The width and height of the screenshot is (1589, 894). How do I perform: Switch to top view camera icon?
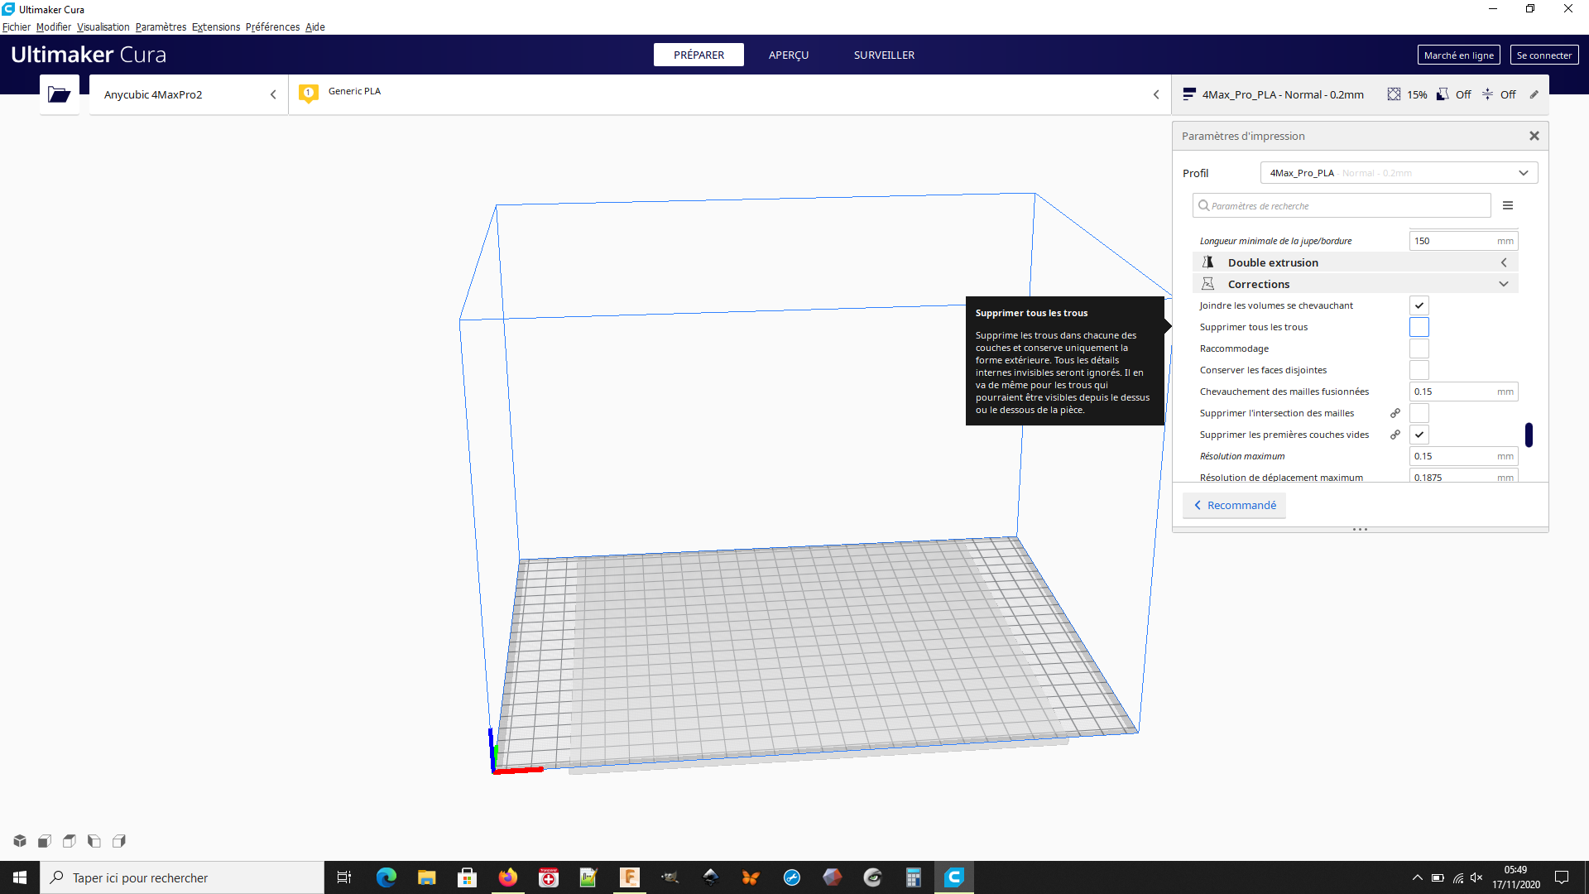(x=70, y=841)
